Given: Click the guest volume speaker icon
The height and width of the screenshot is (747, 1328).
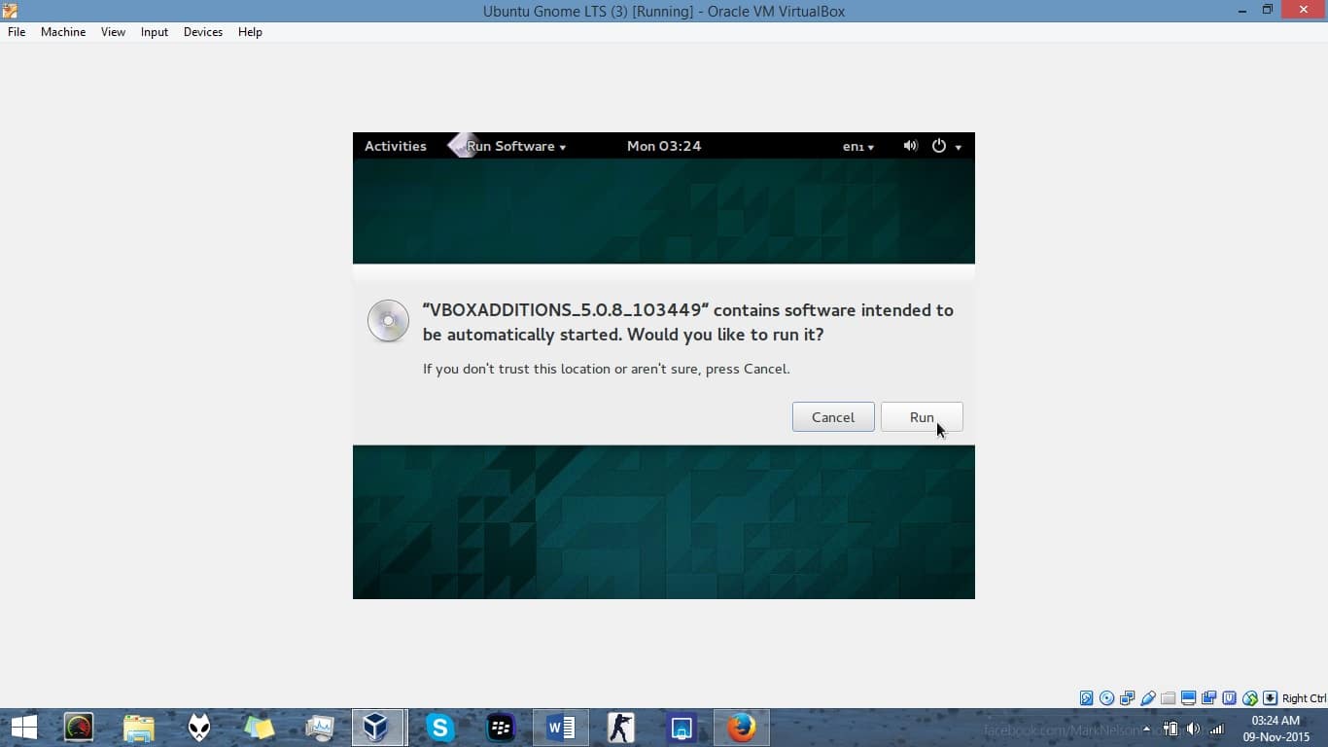Looking at the screenshot, I should coord(910,146).
